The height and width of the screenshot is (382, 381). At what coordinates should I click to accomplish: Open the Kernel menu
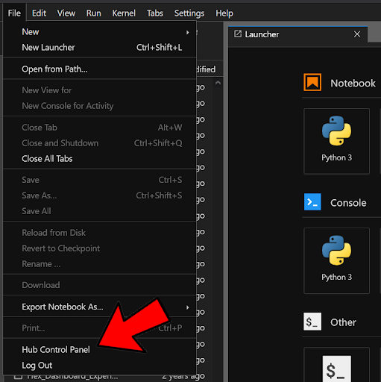(124, 13)
